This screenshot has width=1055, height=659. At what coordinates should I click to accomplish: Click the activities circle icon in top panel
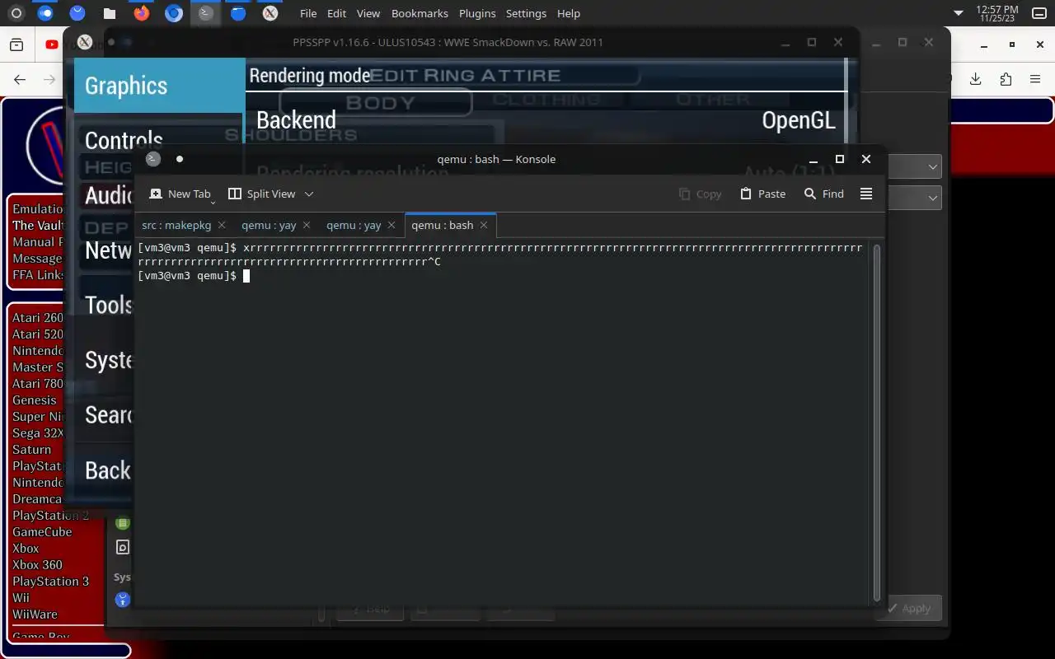pyautogui.click(x=16, y=13)
